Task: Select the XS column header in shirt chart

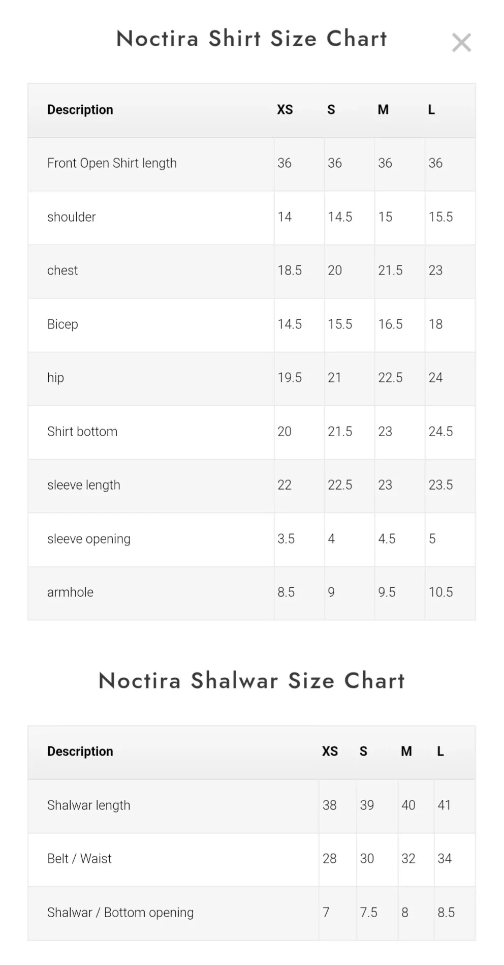Action: [285, 110]
